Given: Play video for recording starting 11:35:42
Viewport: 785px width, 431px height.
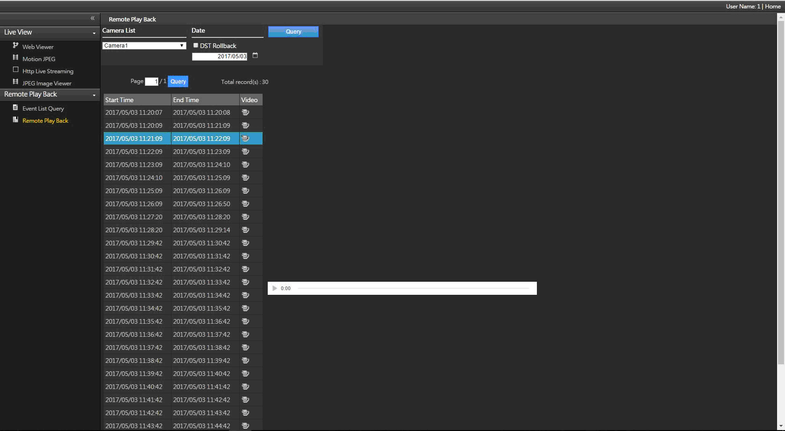Looking at the screenshot, I should (245, 321).
